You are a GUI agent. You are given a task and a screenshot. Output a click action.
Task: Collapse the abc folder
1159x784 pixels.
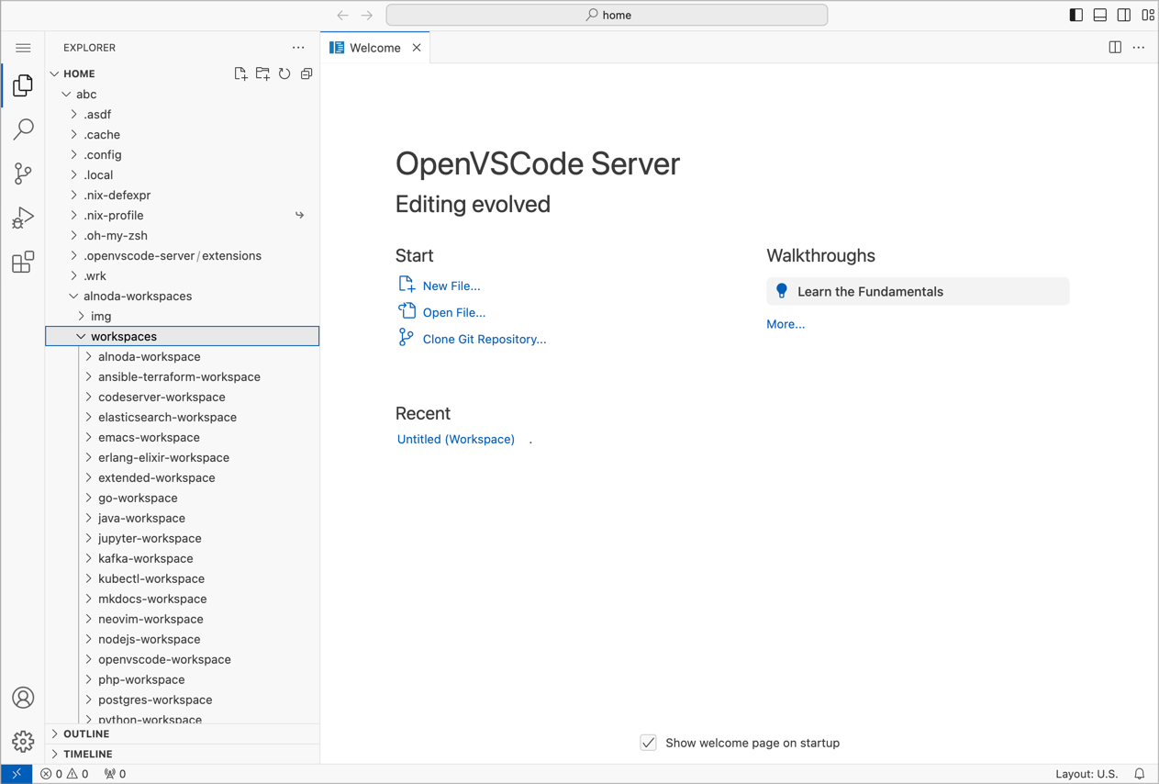click(x=183, y=95)
